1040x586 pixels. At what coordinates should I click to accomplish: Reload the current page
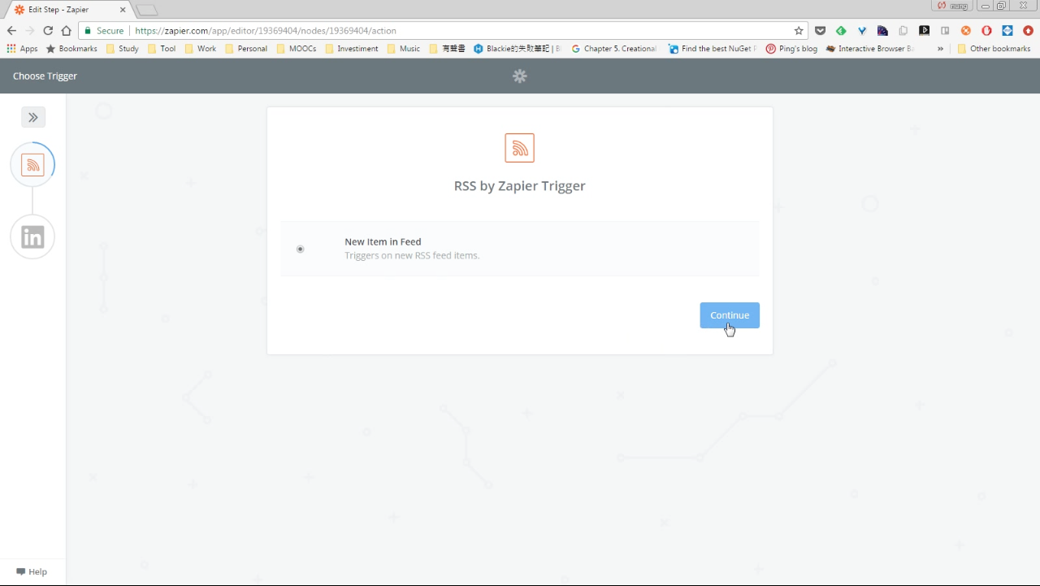48,31
